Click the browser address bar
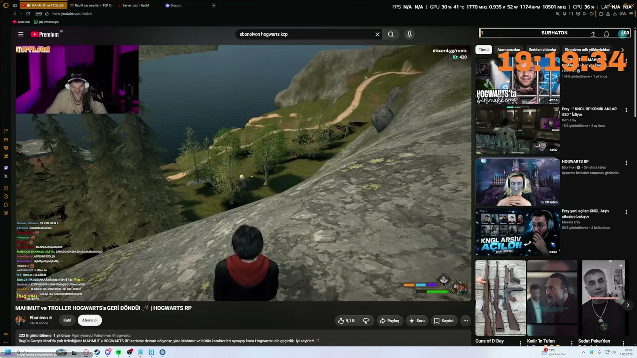 click(x=299, y=14)
